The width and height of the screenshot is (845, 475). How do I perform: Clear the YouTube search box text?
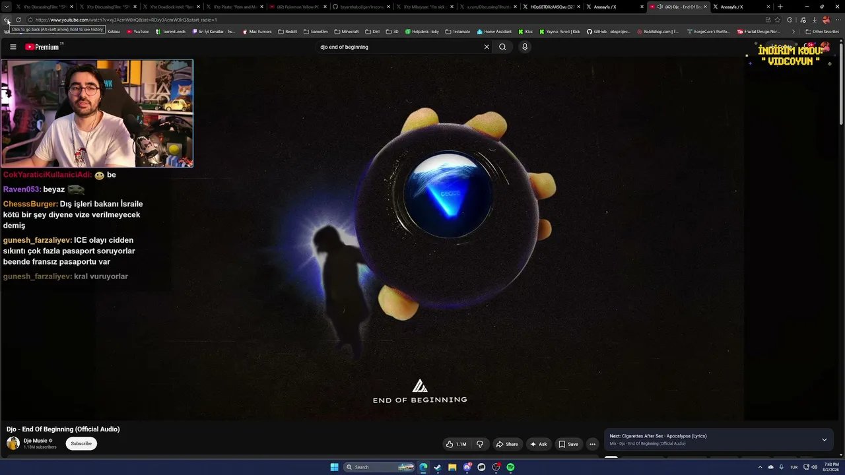487,47
